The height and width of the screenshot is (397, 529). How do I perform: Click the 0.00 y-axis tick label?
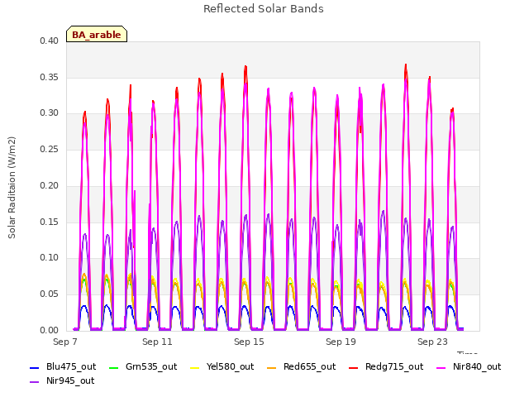50,330
